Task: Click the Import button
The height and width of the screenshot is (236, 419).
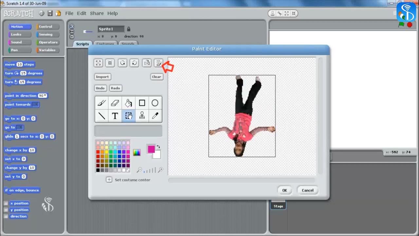Action: 102,77
